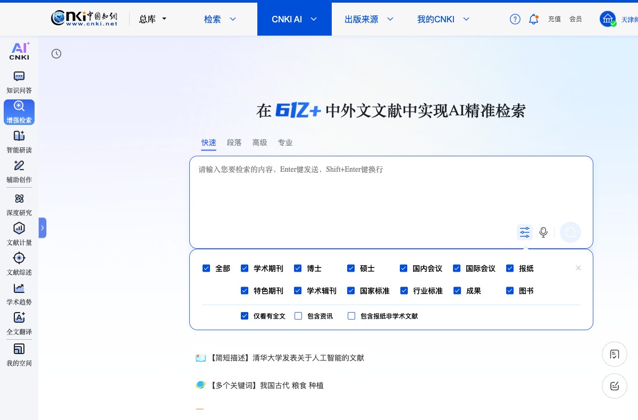Open the 总库 database dropdown
Screen dimensions: 638x420
(x=153, y=19)
